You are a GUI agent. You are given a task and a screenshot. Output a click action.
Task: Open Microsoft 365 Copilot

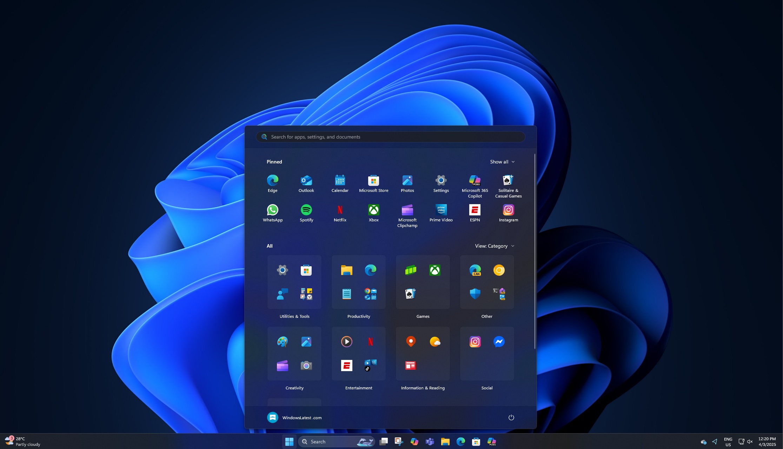475,180
